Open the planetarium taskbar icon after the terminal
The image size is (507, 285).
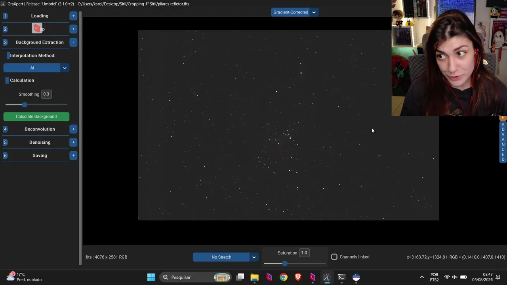(x=356, y=277)
